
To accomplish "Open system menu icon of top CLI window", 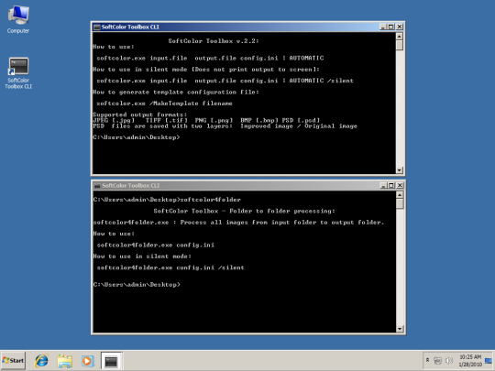I will 97,27.
